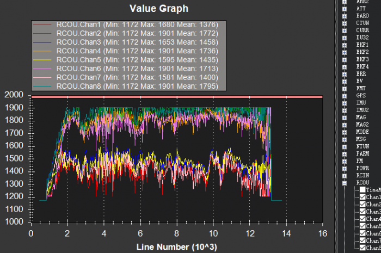Expand the ATT log node
The height and width of the screenshot is (253, 381).
345,9
